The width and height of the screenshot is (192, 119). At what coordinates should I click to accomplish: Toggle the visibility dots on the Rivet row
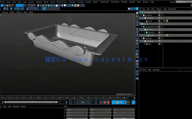click(x=161, y=44)
